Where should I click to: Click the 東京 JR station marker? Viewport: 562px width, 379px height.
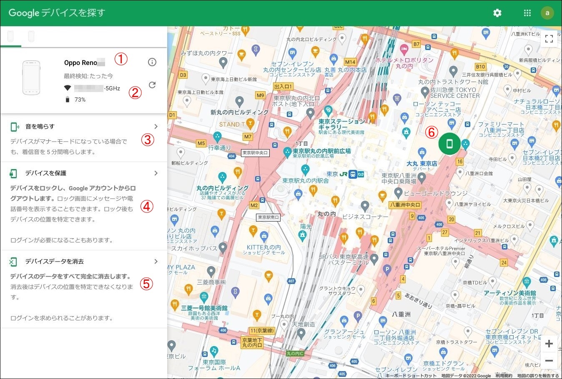353,174
